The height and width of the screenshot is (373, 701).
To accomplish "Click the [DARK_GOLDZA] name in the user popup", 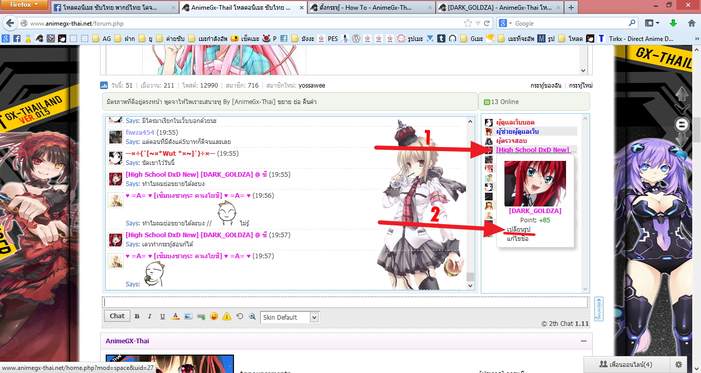I will point(535,211).
